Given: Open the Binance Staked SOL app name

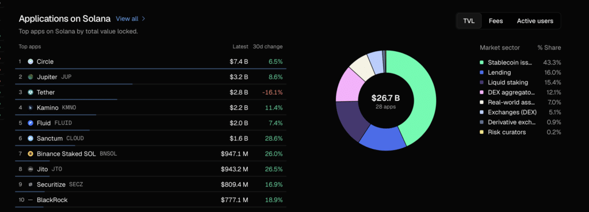Looking at the screenshot, I should click(66, 154).
